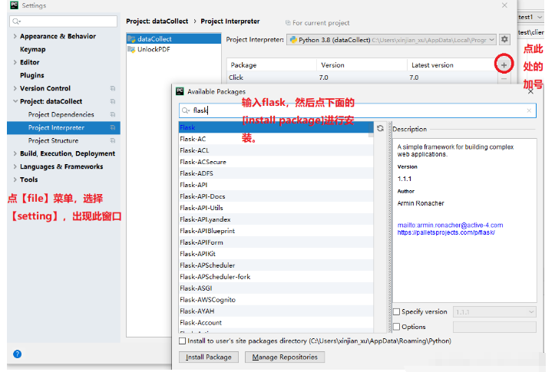
Task: Open the test1 dropdown behind Settings
Action: (530, 17)
